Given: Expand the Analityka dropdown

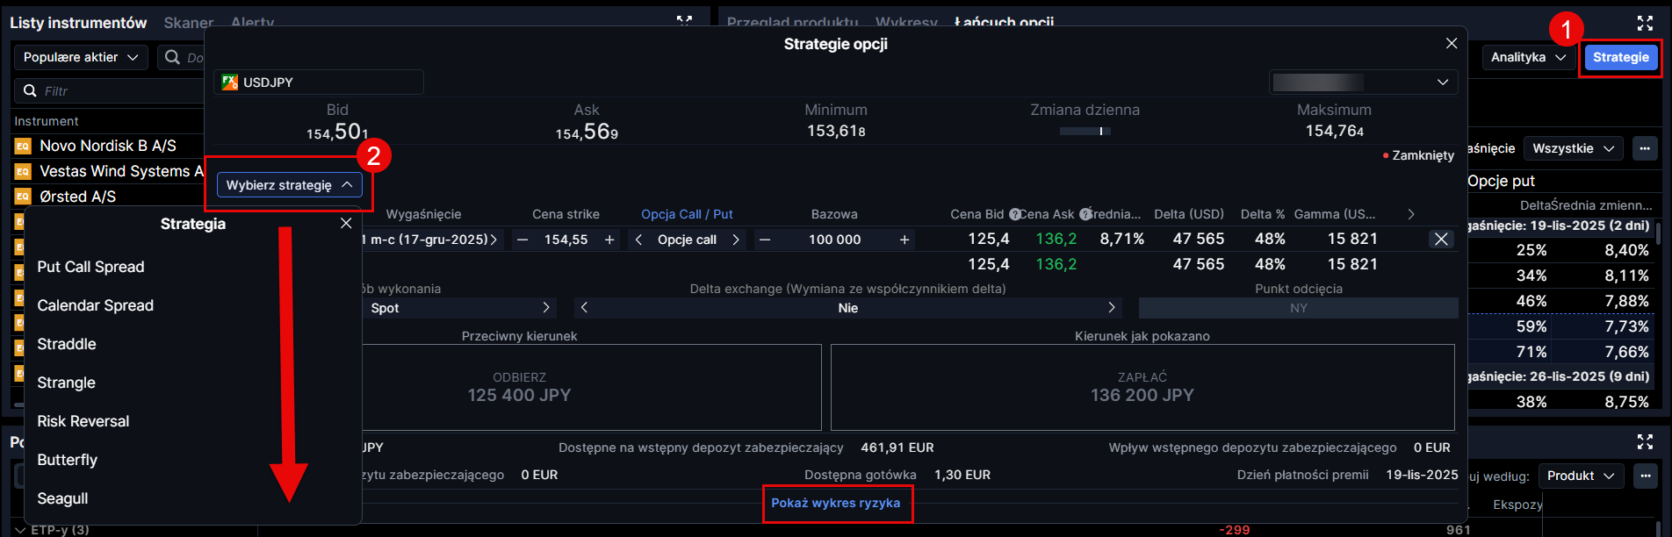Looking at the screenshot, I should (1528, 57).
